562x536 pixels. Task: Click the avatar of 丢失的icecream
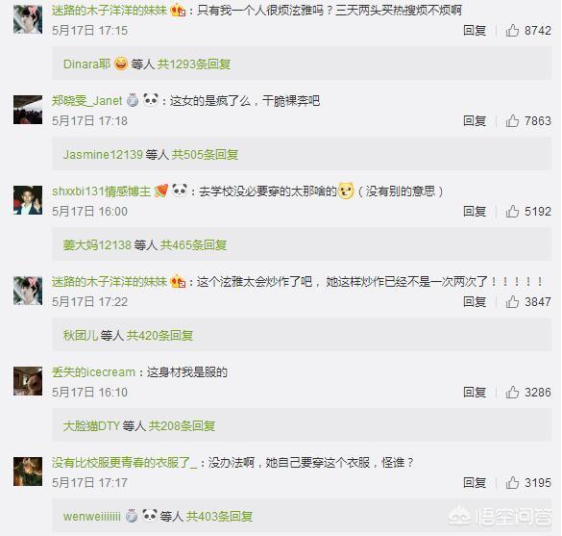pos(28,380)
